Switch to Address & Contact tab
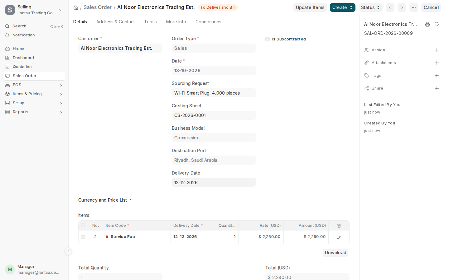This screenshot has height=280, width=449. point(115,22)
